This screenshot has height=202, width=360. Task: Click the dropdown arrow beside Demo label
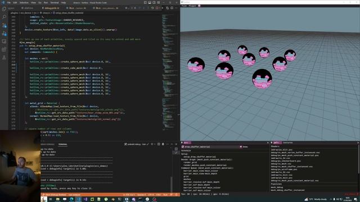[x=241, y=147]
